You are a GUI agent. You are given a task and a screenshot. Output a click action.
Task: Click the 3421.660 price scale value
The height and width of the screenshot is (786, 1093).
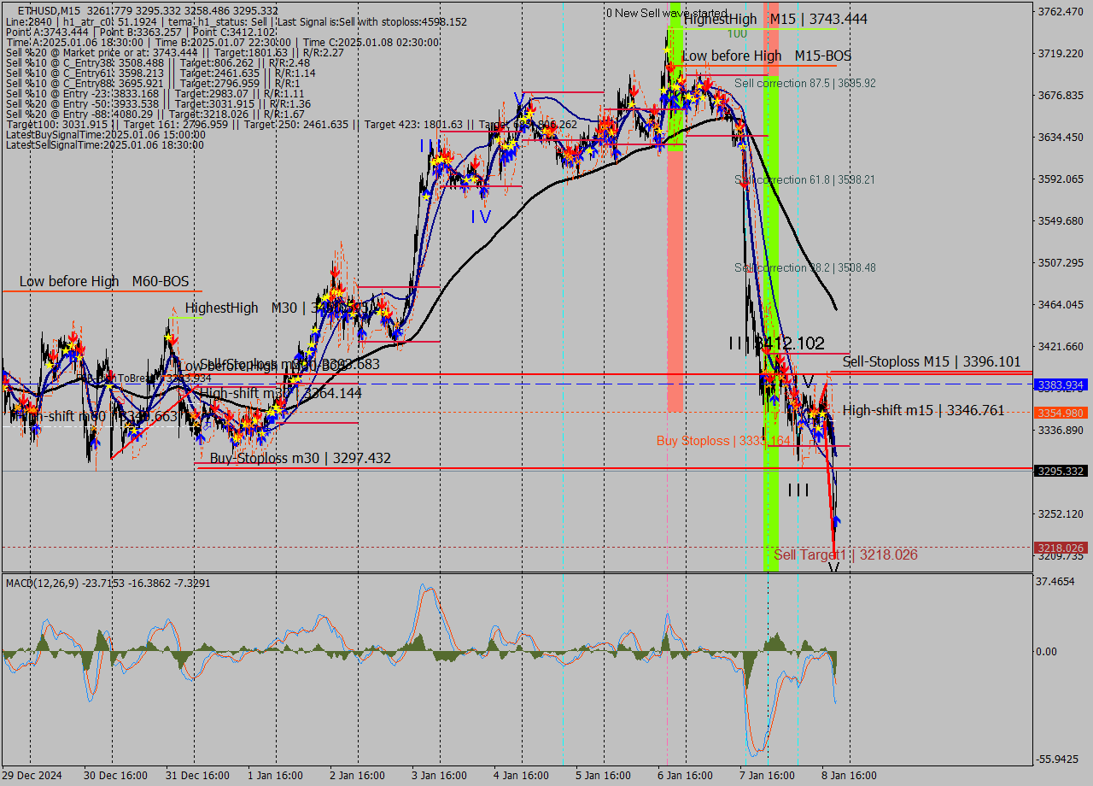(x=1060, y=347)
